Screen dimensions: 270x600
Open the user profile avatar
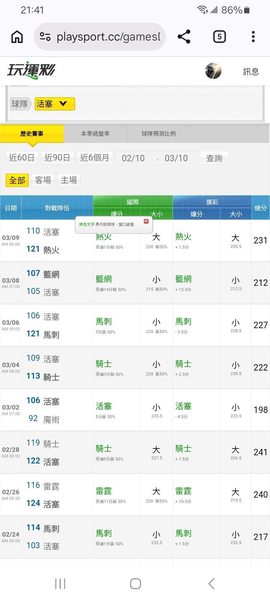[213, 71]
